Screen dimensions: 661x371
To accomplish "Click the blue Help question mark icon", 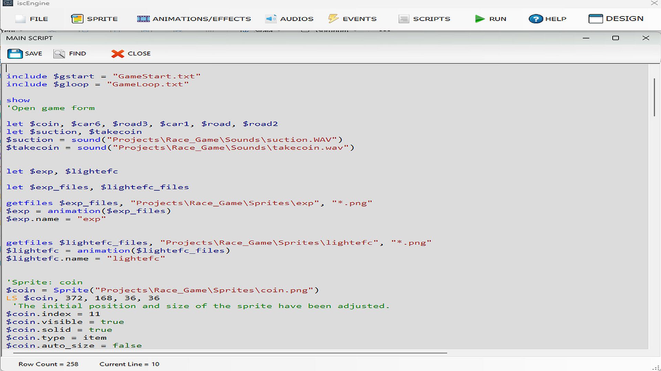I will coord(536,19).
